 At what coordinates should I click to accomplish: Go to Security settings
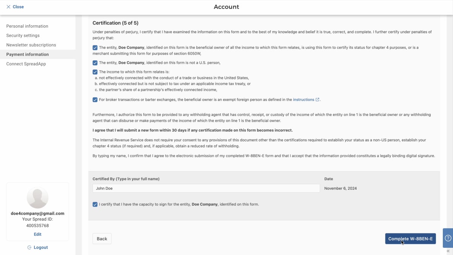tap(23, 36)
